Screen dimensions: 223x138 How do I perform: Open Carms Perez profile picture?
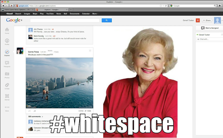(x=20, y=51)
